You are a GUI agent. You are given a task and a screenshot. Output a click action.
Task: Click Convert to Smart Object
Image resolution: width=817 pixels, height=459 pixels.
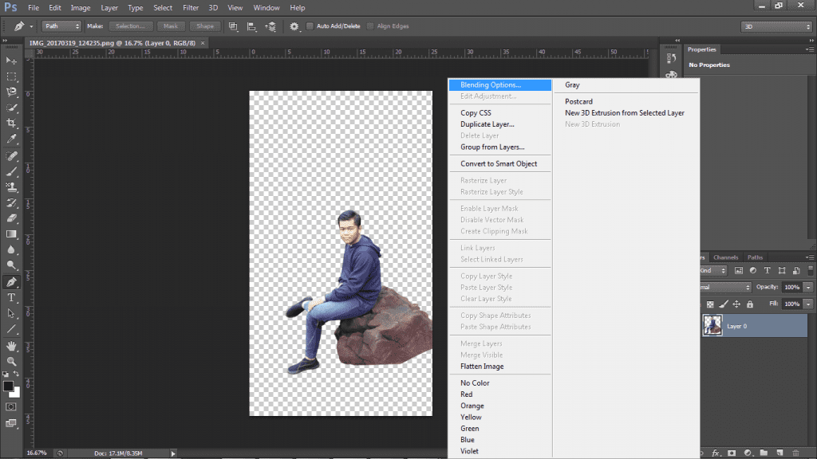coord(499,163)
